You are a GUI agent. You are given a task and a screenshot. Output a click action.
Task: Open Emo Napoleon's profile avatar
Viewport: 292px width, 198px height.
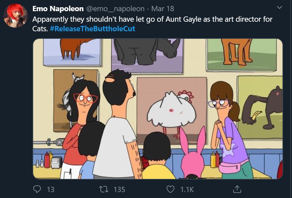click(15, 16)
